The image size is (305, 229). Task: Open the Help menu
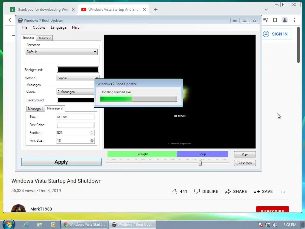tap(76, 27)
